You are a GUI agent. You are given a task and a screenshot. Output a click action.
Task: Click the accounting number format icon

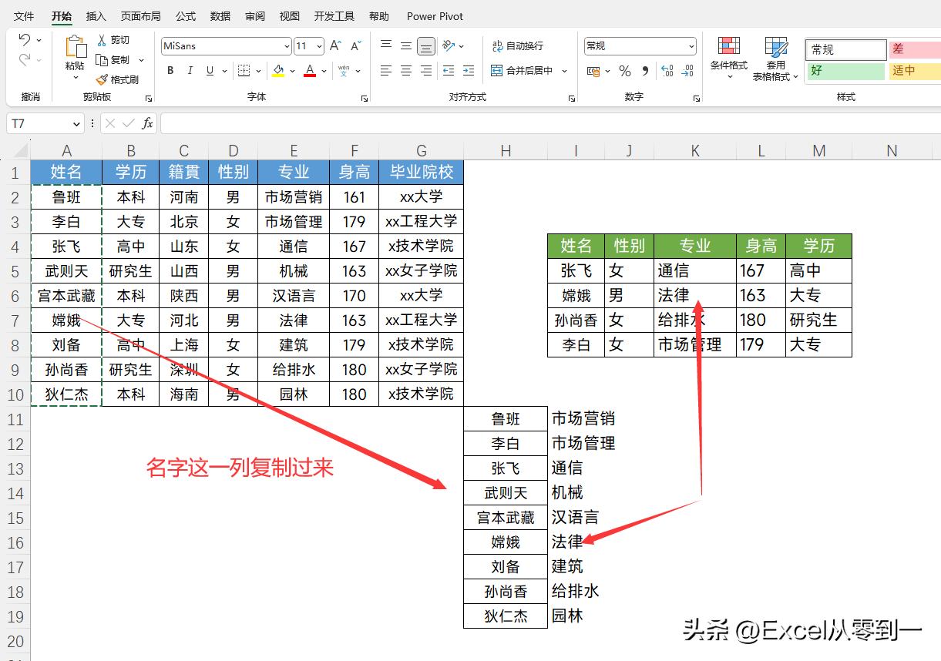tap(593, 71)
